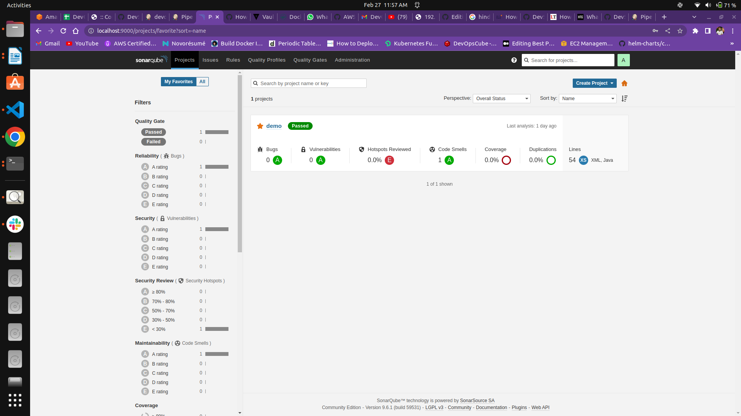741x416 pixels.
Task: Open the browser home page icon
Action: [76, 31]
